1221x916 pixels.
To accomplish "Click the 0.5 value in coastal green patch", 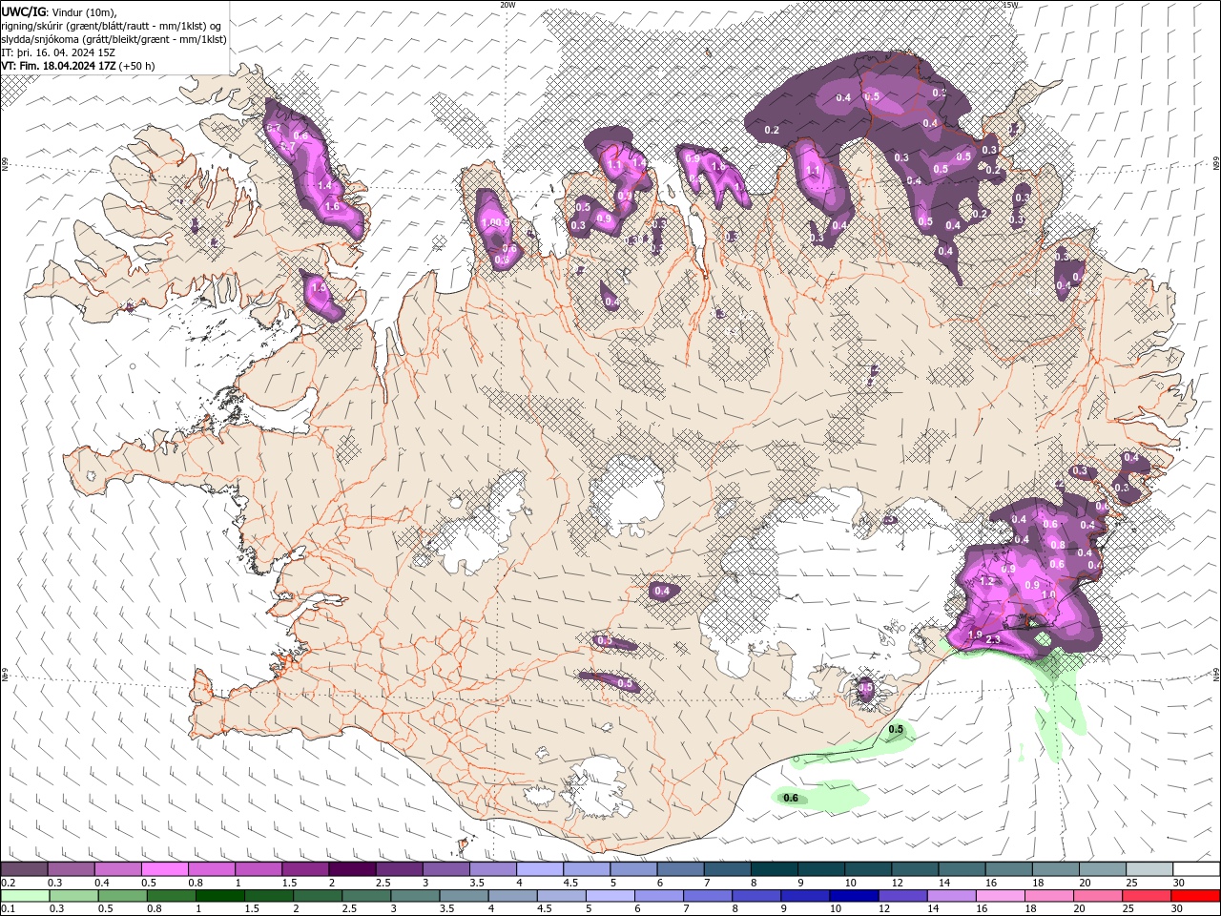I will (x=896, y=729).
